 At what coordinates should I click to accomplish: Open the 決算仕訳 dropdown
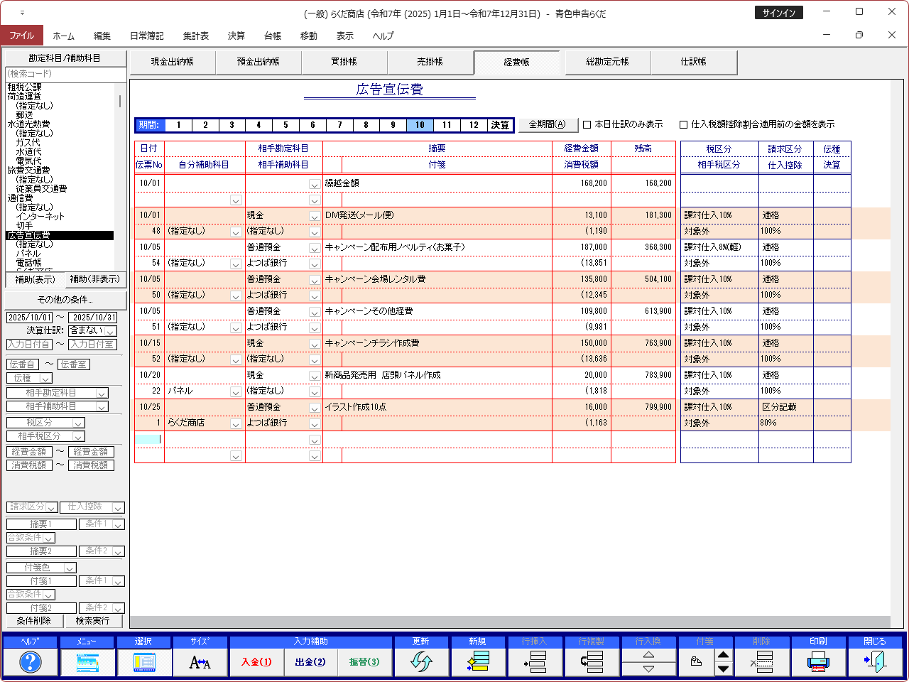(x=110, y=331)
